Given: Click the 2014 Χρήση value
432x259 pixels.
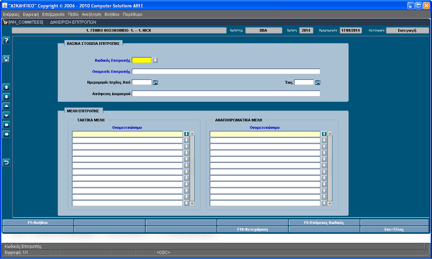Looking at the screenshot, I should tap(306, 30).
